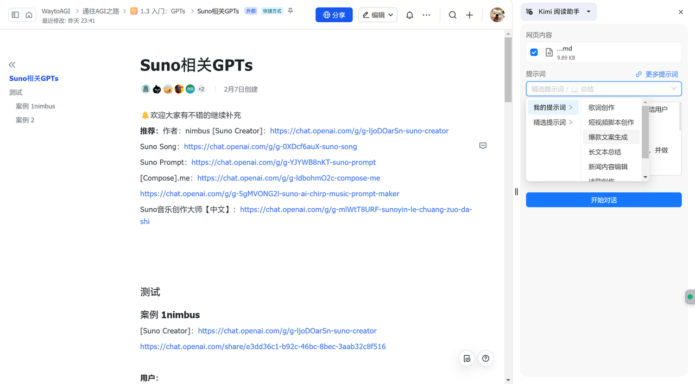Image resolution: width=695 pixels, height=384 pixels.
Task: Click the Kimi logo icon
Action: (x=529, y=11)
